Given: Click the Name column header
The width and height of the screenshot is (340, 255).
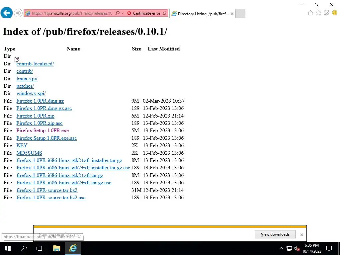Looking at the screenshot, I should pos(73,49).
